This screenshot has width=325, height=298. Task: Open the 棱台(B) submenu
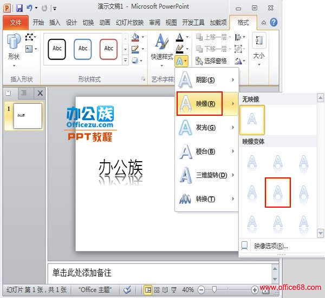pyautogui.click(x=207, y=151)
